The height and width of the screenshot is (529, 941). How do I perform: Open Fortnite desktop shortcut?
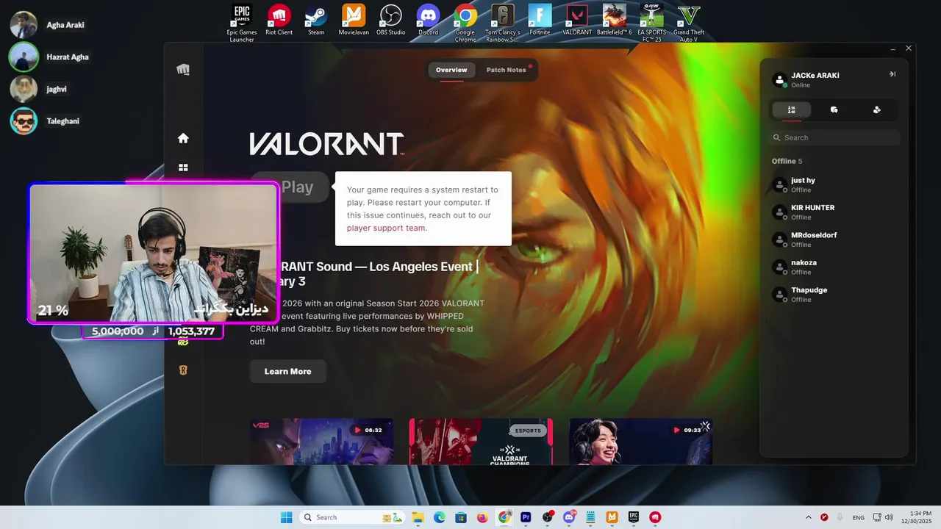[x=540, y=20]
